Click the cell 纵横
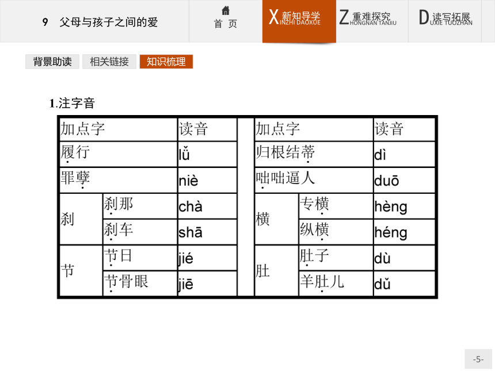This screenshot has height=371, width=495. (x=336, y=232)
